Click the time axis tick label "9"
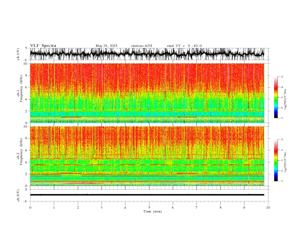The image size is (302, 233). click(244, 207)
